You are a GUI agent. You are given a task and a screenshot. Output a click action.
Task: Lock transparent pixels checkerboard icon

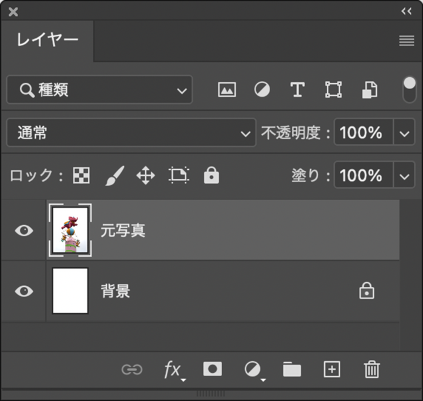click(81, 176)
